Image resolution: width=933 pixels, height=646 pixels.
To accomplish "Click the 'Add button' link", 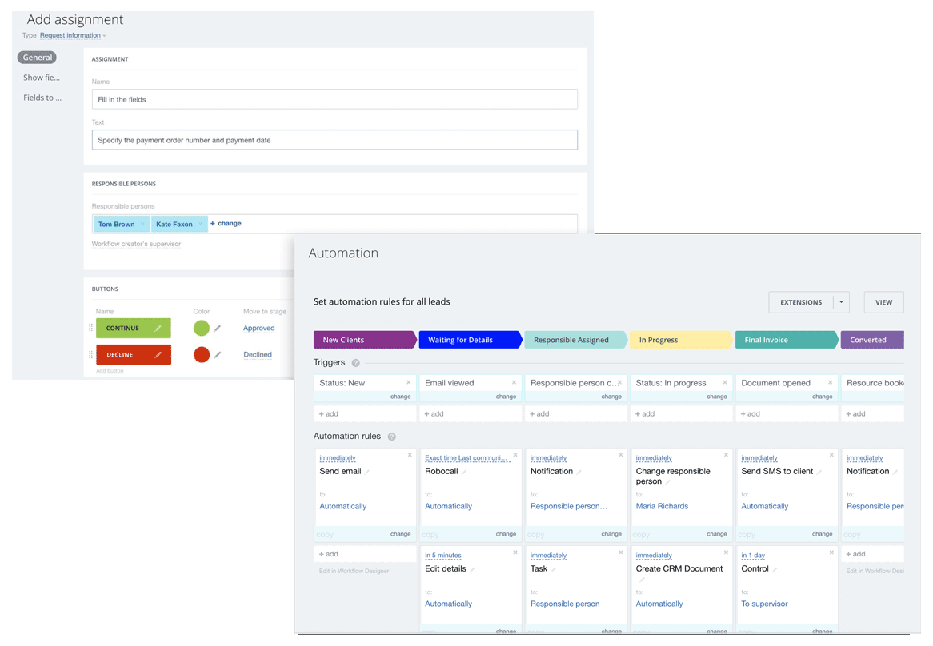I will click(x=110, y=371).
